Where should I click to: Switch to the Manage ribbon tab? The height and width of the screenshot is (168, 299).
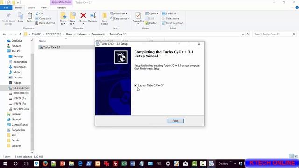pos(61,7)
